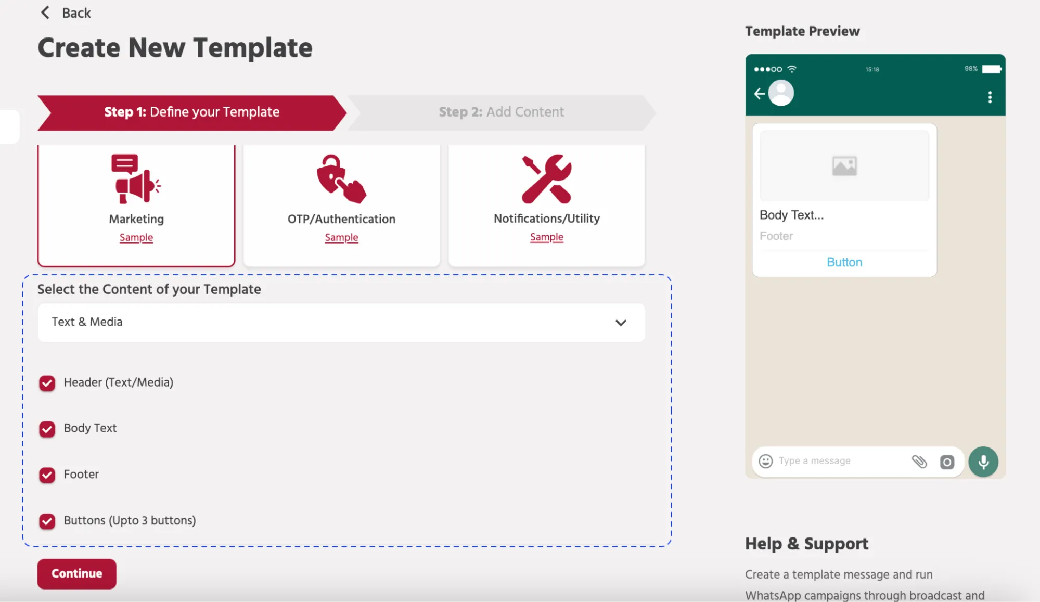Viewport: 1040px width, 602px height.
Task: Click the 15:18 time in preview
Action: (x=872, y=69)
